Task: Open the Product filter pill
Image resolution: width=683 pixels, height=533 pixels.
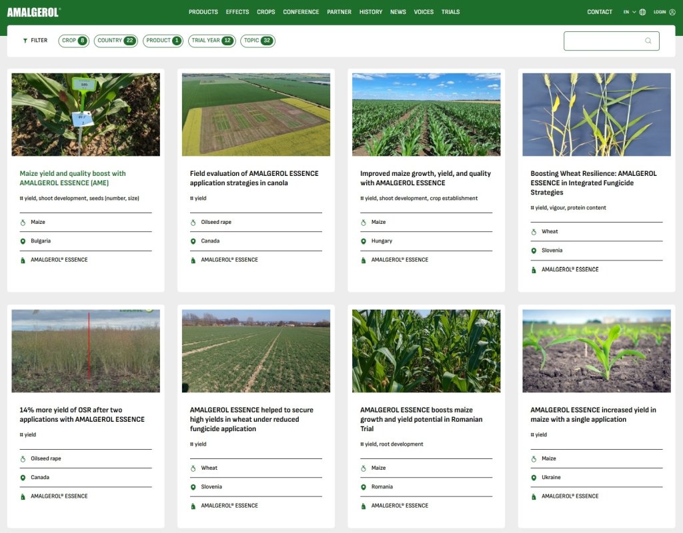Action: pyautogui.click(x=163, y=41)
